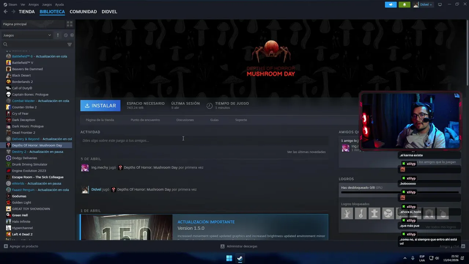Open the Didvel account dropdown
Viewport: 469px width, 264px height.
[x=423, y=4]
